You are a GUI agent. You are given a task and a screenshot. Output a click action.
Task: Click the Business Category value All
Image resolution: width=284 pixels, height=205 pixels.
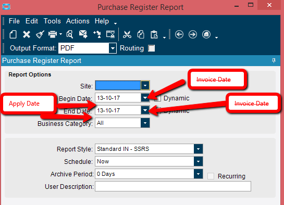click(x=100, y=123)
